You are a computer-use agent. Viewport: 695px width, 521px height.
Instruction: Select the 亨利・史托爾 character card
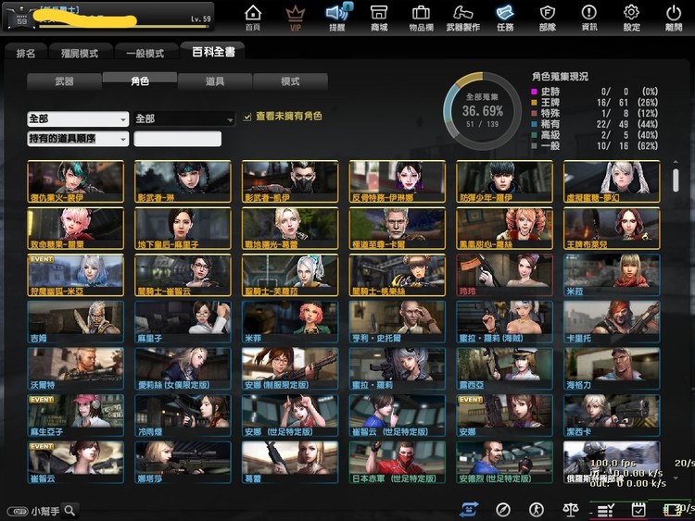pos(398,322)
